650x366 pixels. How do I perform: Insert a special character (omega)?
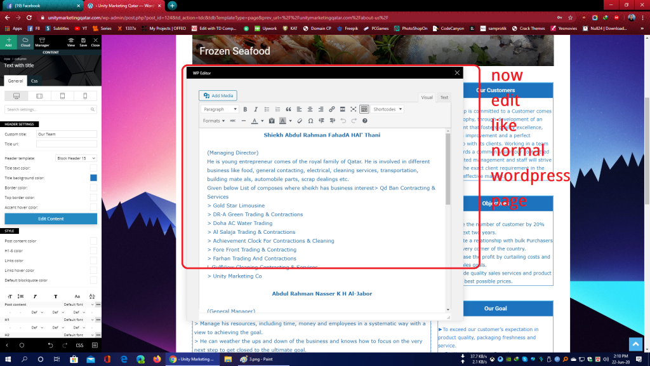tap(310, 121)
